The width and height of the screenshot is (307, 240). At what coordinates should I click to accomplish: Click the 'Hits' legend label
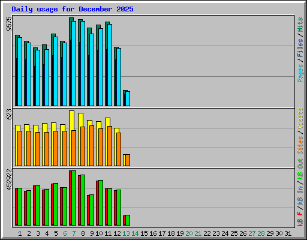[x=300, y=25]
